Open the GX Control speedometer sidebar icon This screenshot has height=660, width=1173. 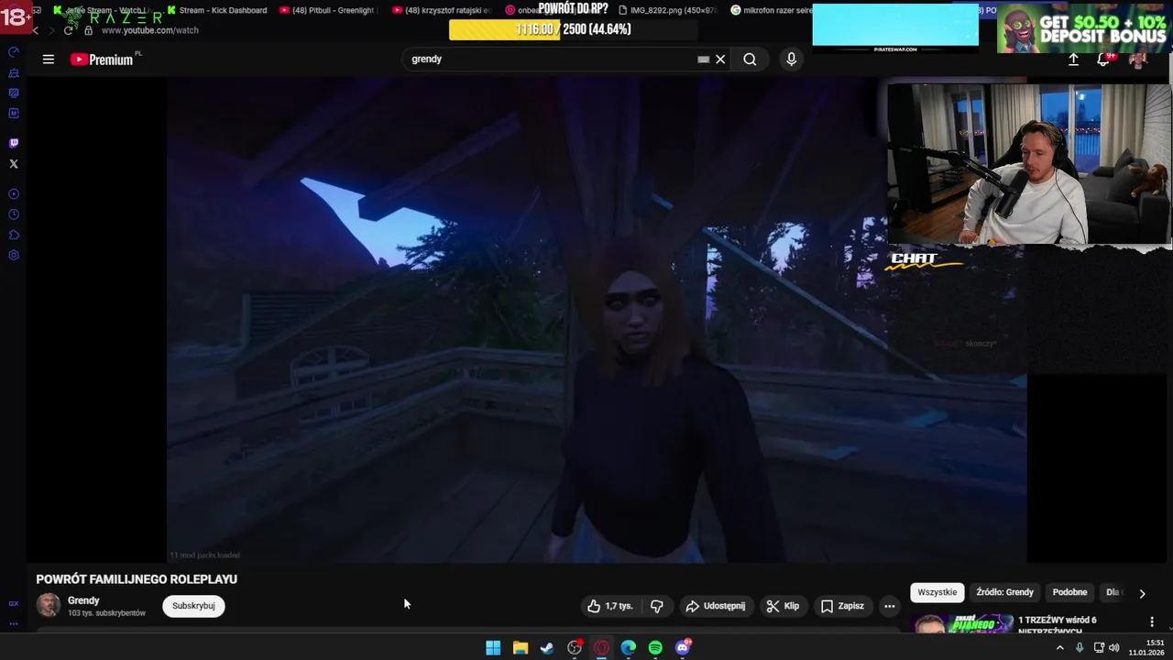point(14,52)
